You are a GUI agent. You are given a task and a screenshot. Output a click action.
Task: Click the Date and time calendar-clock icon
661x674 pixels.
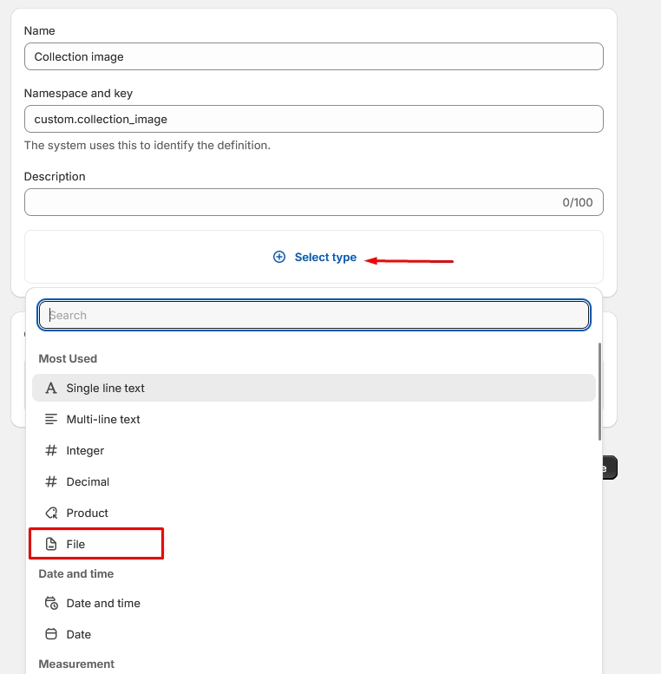[x=51, y=604]
